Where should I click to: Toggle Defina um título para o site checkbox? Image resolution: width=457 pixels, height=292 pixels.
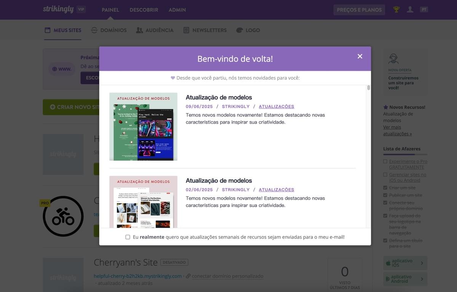click(x=385, y=241)
